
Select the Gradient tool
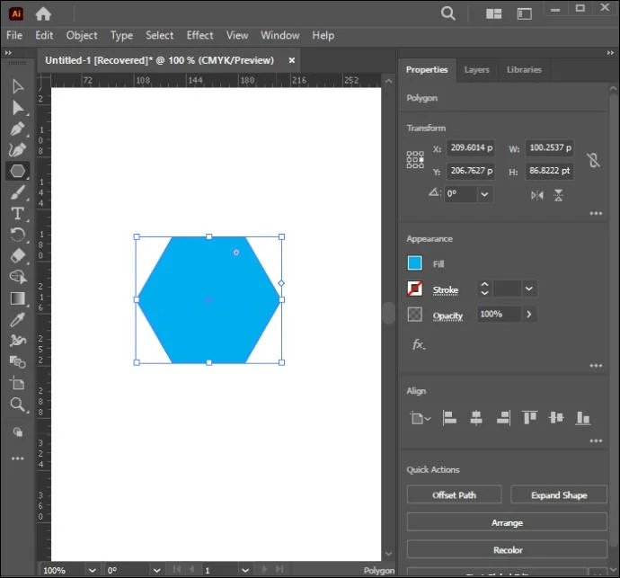17,298
